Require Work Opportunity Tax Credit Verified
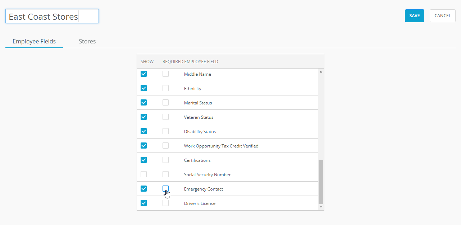 (165, 145)
